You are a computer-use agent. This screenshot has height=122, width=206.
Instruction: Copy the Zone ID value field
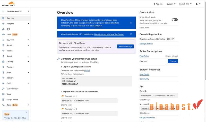pyautogui.click(x=159, y=95)
